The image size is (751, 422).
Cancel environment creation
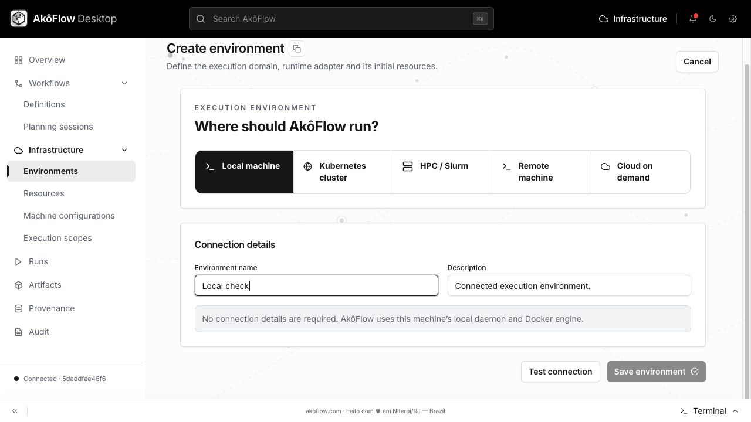[x=697, y=62]
